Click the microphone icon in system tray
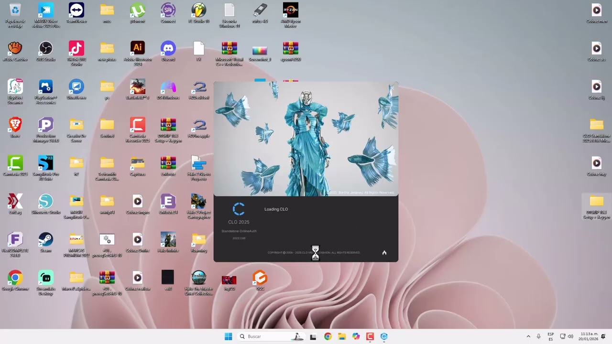Screen dimensions: 612x344 539,336
